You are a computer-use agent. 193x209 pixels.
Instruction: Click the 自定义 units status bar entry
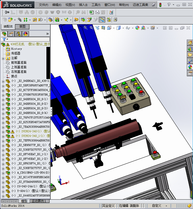[157, 206]
